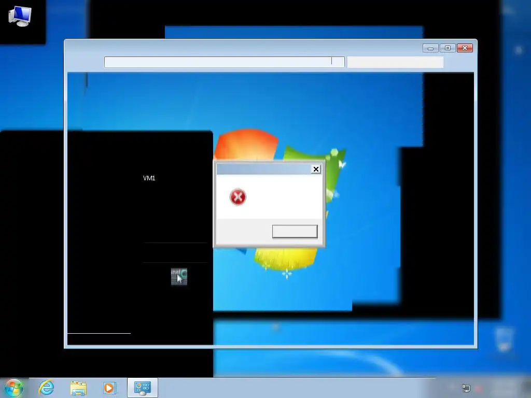
Task: Click the Recycle Bin on the blurred desktop
Action: [x=504, y=339]
